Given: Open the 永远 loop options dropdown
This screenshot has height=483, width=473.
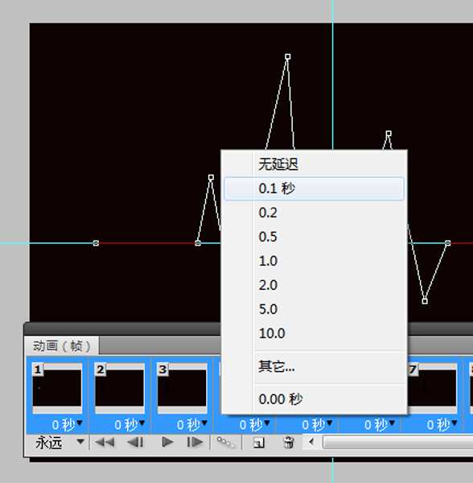Looking at the screenshot, I should click(60, 443).
